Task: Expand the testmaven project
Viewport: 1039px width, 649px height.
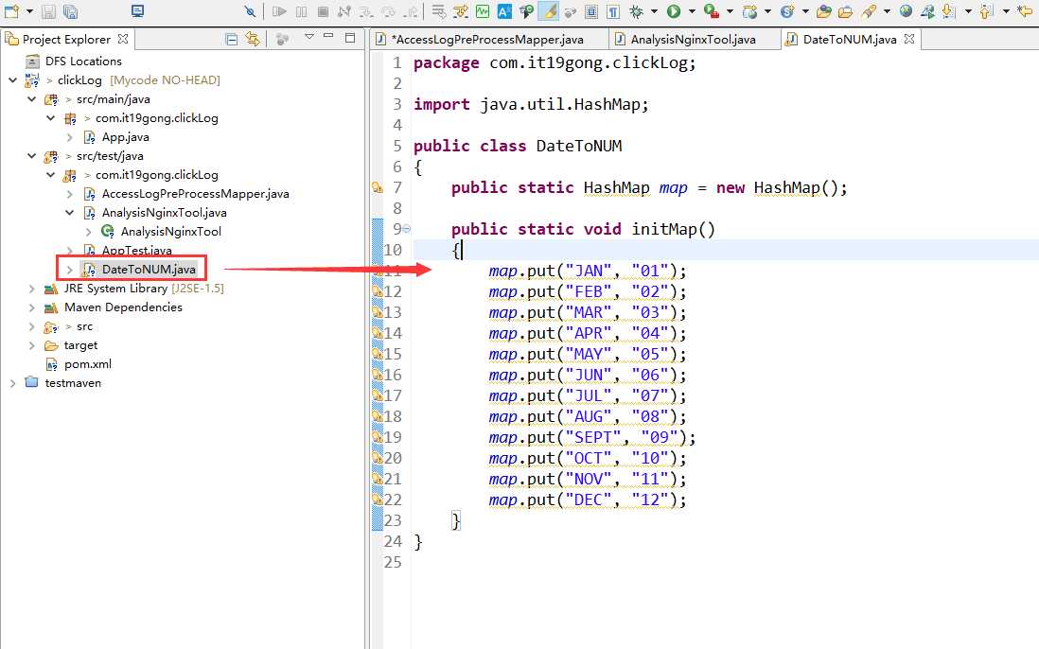Action: coord(12,383)
